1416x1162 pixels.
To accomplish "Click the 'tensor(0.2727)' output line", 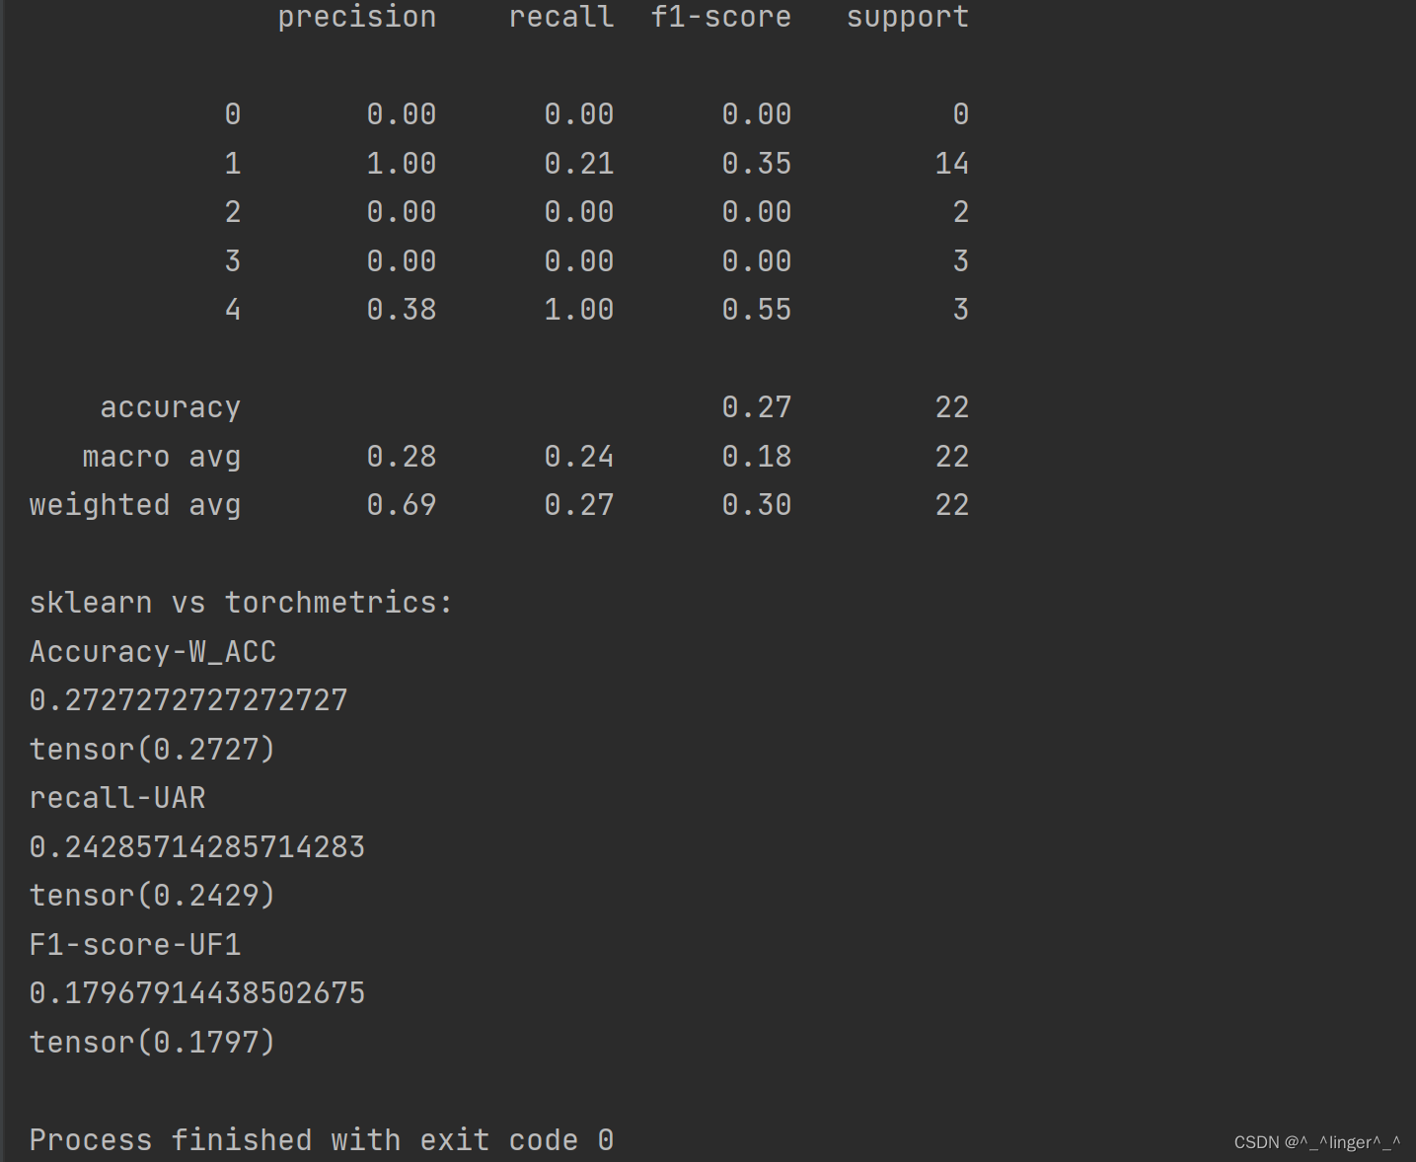I will [x=152, y=750].
